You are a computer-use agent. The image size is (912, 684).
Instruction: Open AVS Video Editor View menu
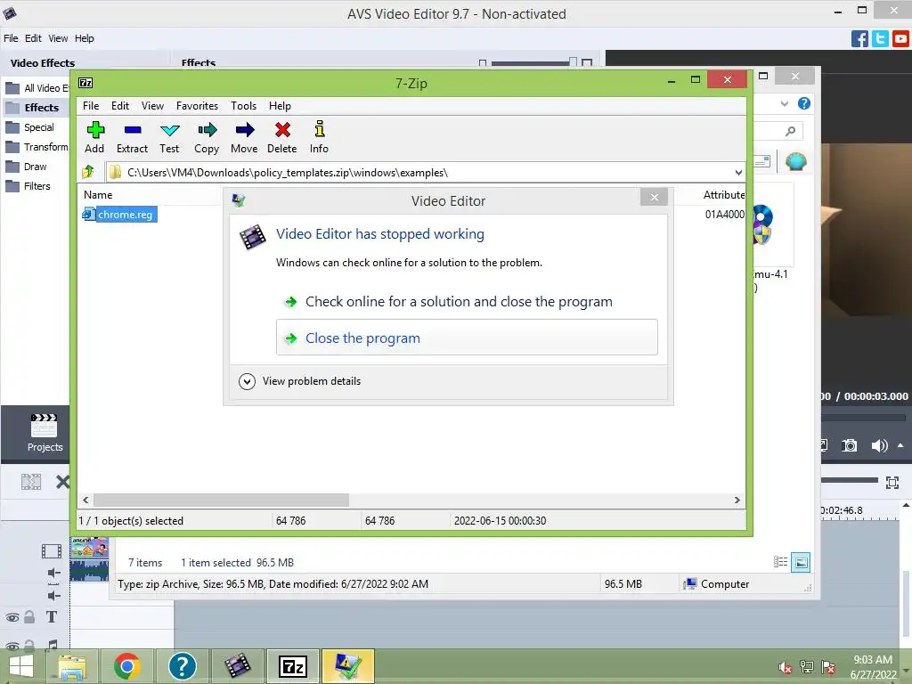(58, 38)
